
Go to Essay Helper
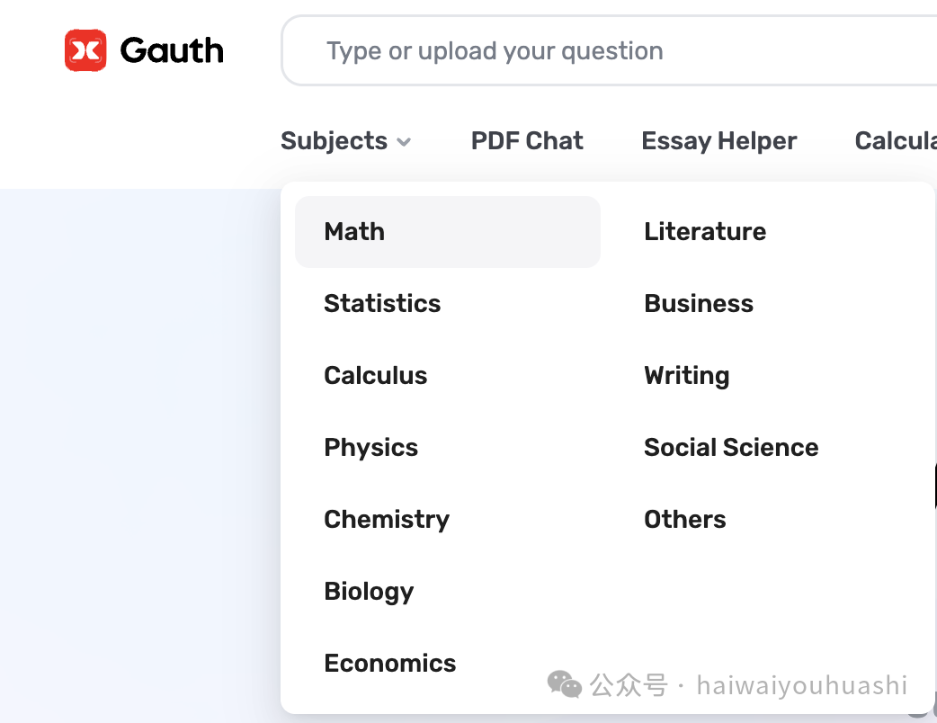tap(718, 141)
